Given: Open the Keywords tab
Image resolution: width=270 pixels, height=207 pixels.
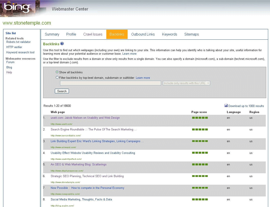Looking at the screenshot, I should [169, 34].
